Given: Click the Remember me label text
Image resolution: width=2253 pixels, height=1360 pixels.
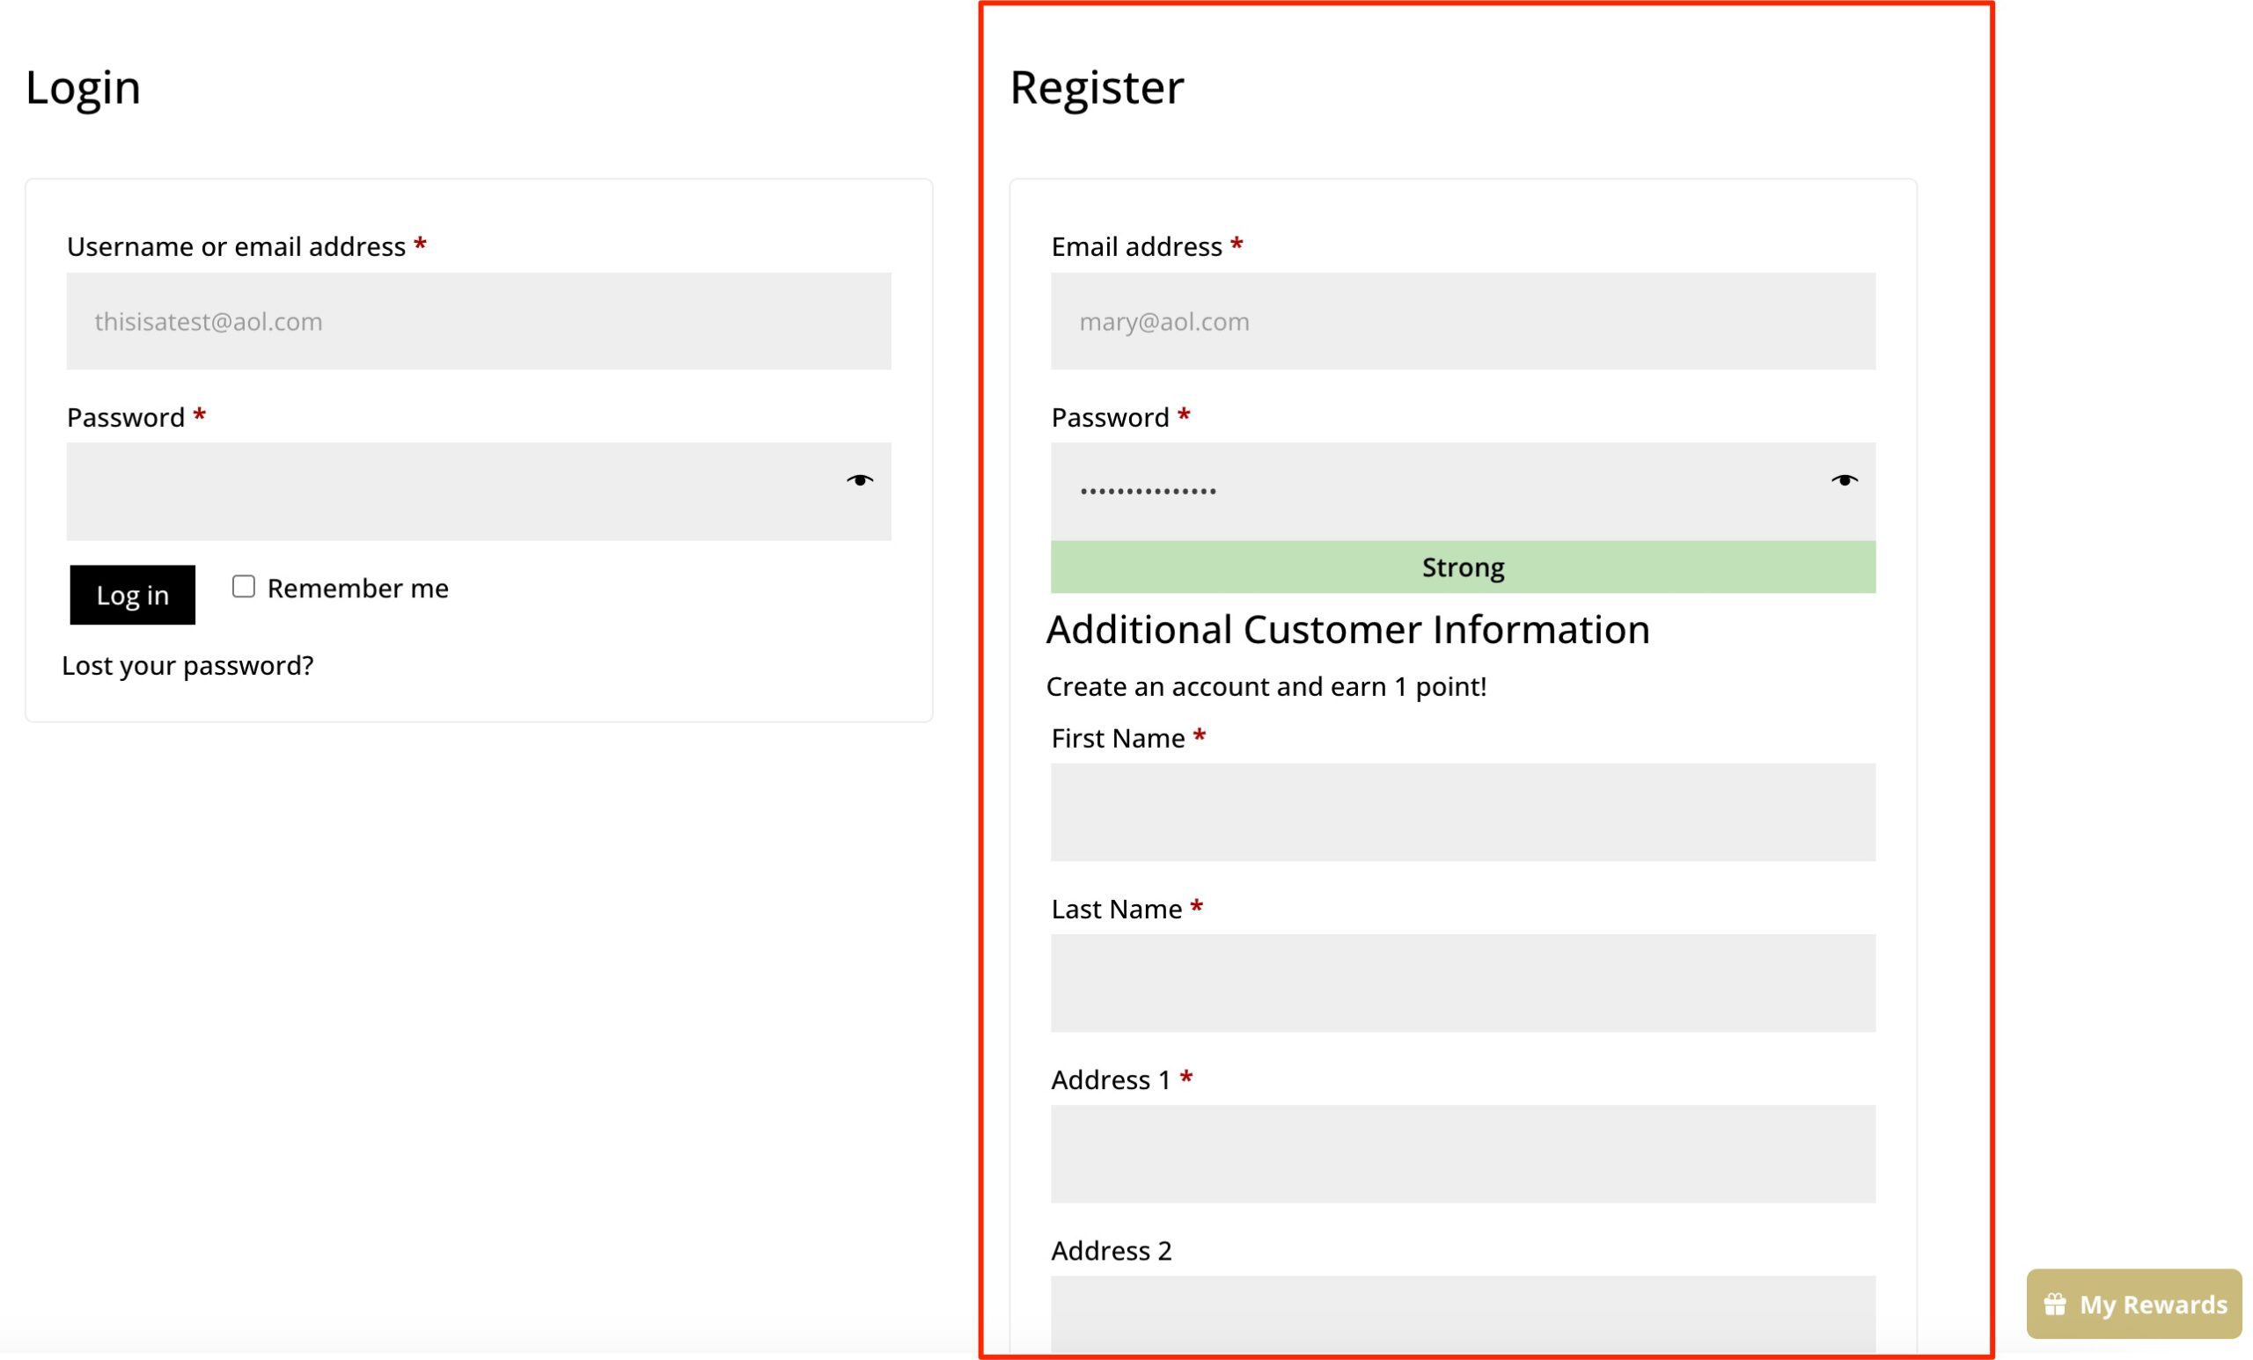Looking at the screenshot, I should (x=357, y=589).
